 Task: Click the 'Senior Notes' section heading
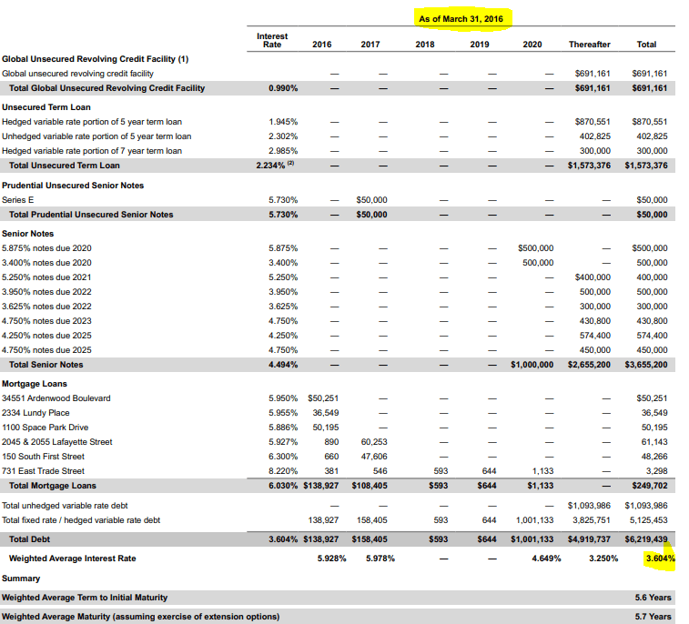tap(27, 234)
